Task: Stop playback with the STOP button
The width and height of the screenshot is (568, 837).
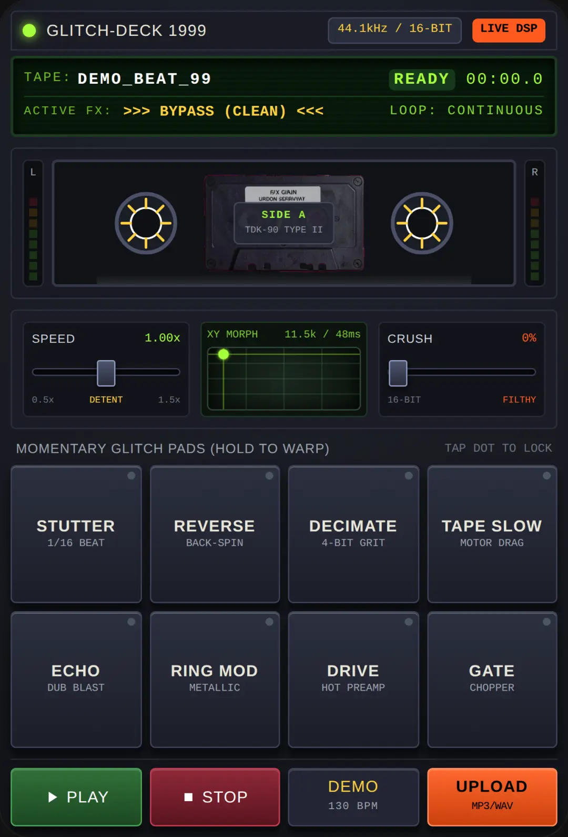Action: pyautogui.click(x=215, y=797)
